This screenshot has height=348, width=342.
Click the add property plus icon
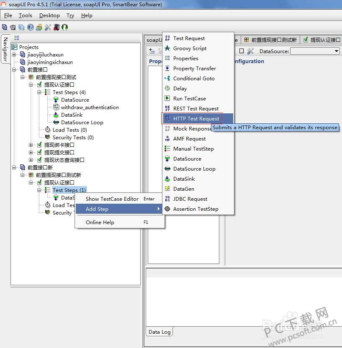152,51
